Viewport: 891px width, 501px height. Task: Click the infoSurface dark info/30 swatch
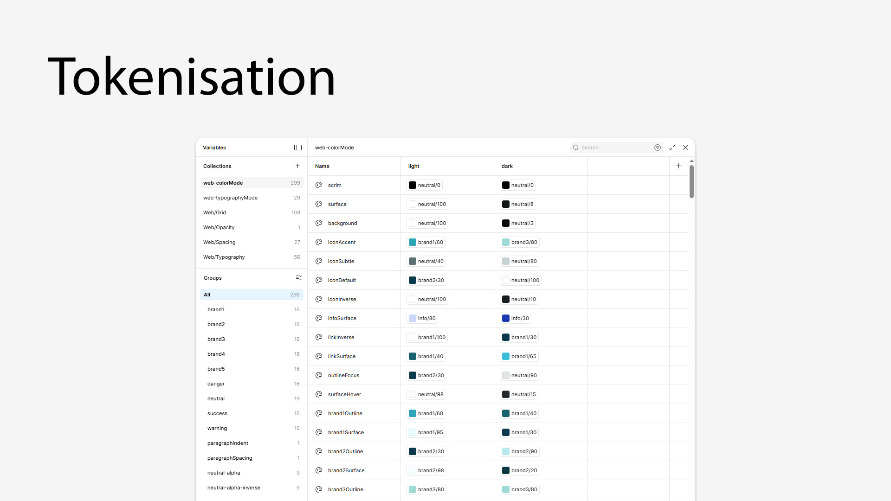[x=506, y=318]
